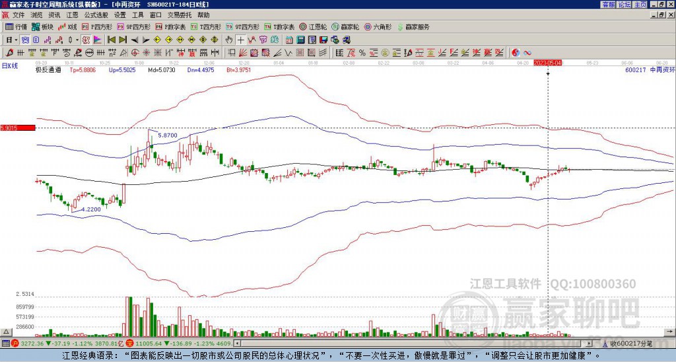Open the P数字表 tool
Screen dimensions: 676x362
(171, 27)
